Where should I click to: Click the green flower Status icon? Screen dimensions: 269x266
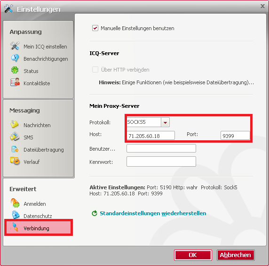point(15,70)
